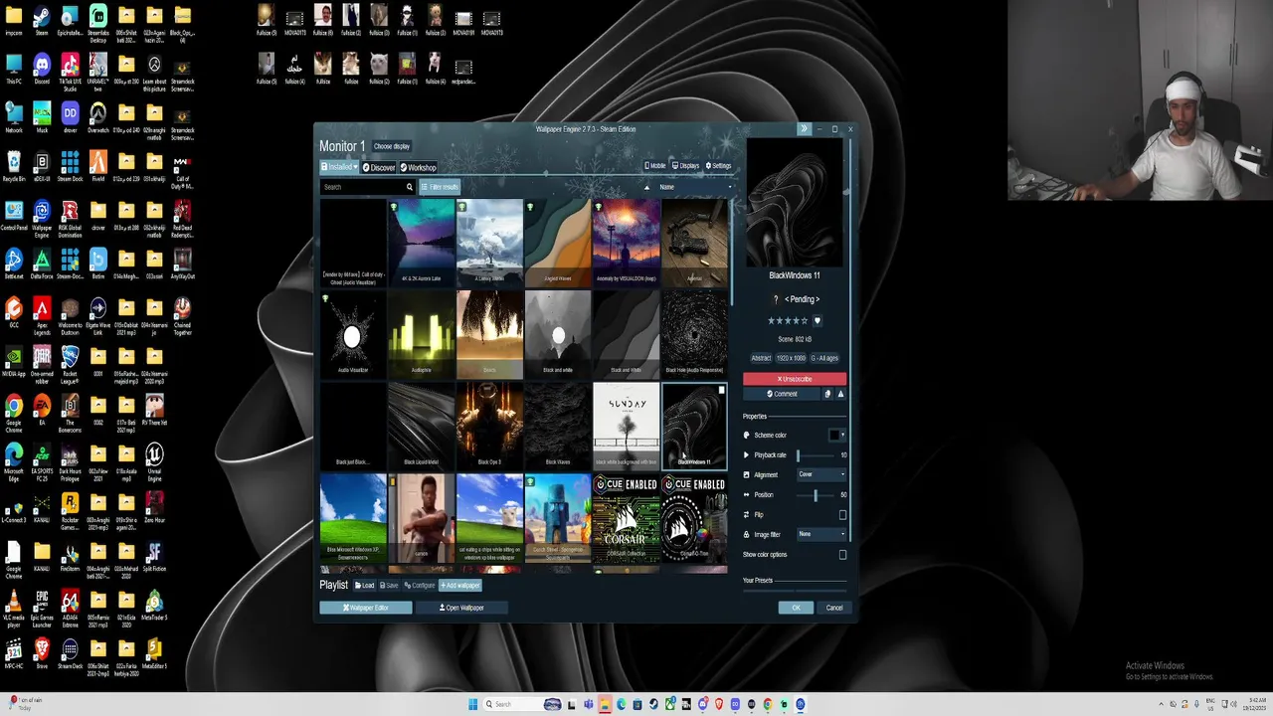
Task: Click the Open Wallpaper button
Action: point(461,608)
